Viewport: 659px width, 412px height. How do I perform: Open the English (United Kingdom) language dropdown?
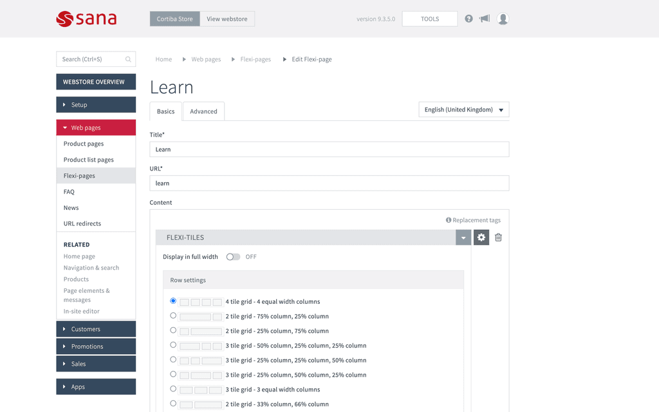point(464,109)
